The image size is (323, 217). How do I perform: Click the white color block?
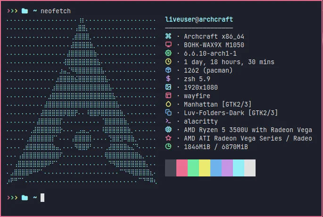[250, 168]
